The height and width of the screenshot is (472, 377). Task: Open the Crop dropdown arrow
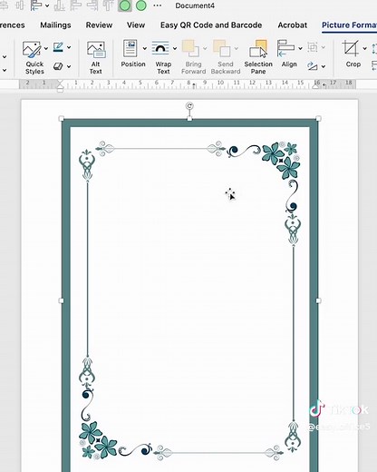tap(364, 48)
